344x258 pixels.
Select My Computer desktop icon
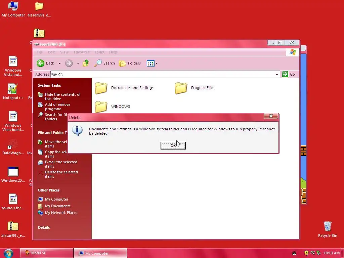point(13,9)
